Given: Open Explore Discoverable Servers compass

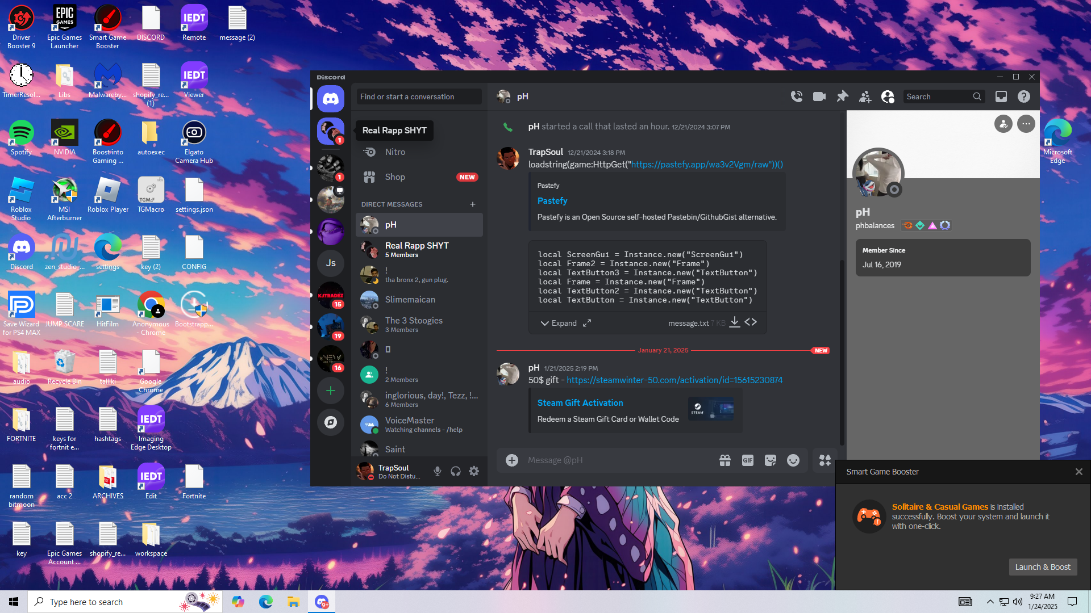Looking at the screenshot, I should point(331,422).
